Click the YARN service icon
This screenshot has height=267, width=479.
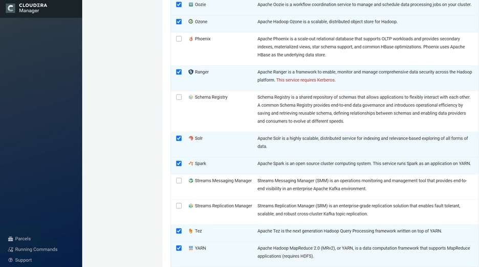coord(190,248)
